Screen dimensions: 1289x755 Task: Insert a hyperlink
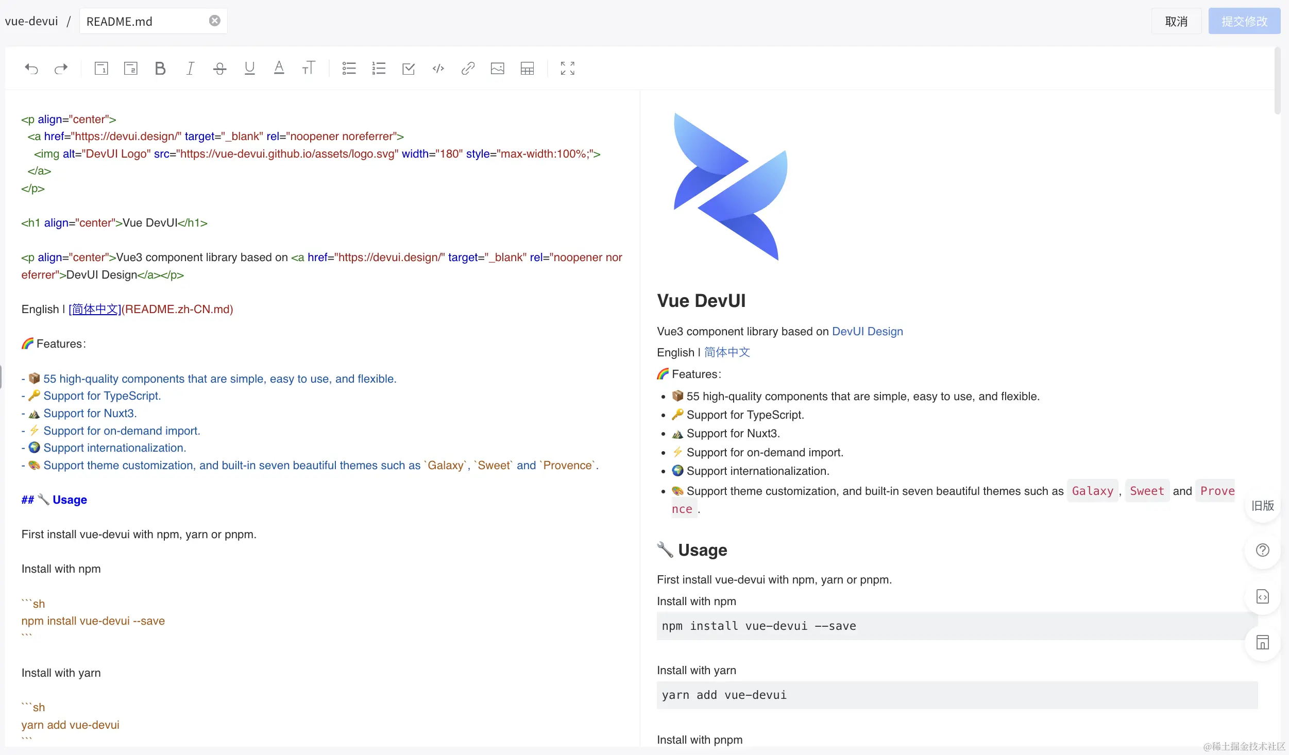pos(468,68)
